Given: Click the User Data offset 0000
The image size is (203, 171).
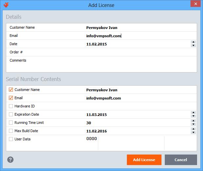Looking at the screenshot, I should pos(92,139).
